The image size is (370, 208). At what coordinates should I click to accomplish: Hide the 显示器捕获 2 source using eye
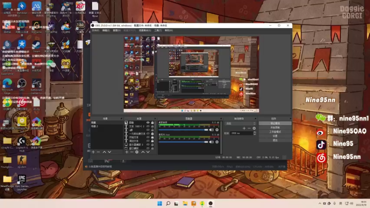pyautogui.click(x=148, y=145)
